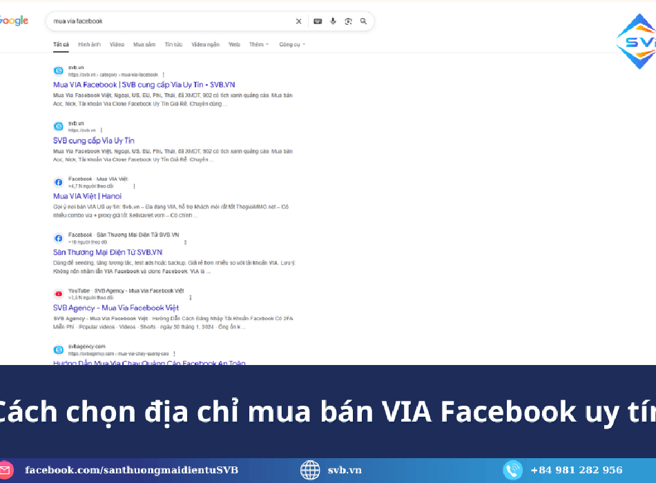Image resolution: width=656 pixels, height=483 pixels.
Task: Click the Facebook favicon of Mua VIA Việt result
Action: [x=59, y=182]
